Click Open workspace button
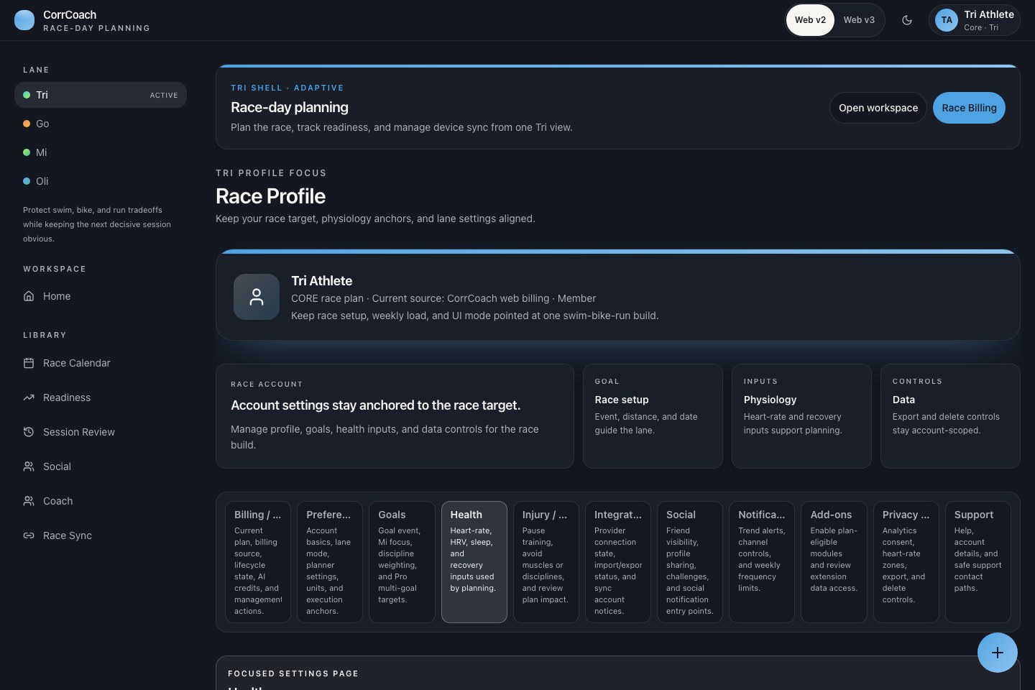 (x=878, y=108)
